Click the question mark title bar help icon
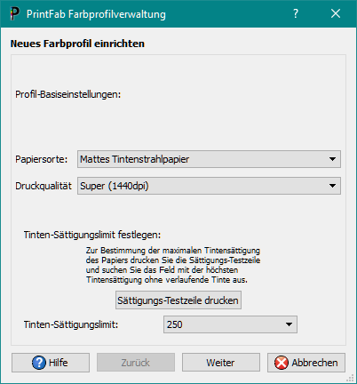Screen dimensions: 357x384 click(296, 13)
